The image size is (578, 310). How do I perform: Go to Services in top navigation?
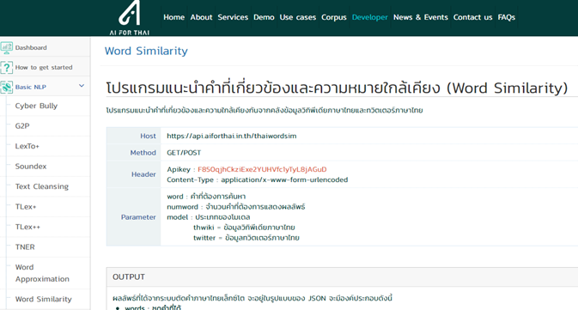233,17
